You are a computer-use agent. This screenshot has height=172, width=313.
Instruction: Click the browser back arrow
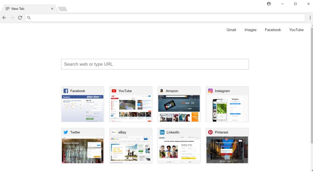4,18
